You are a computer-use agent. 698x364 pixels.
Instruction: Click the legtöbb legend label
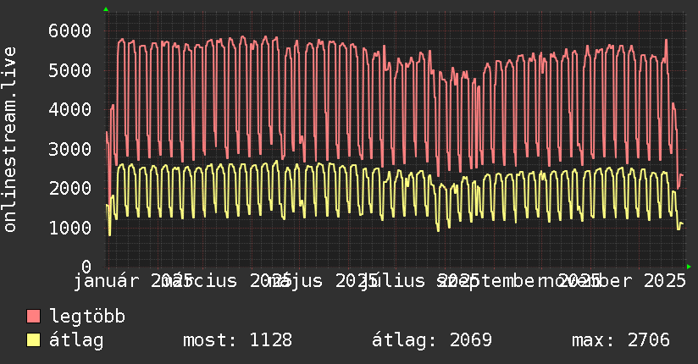point(87,317)
